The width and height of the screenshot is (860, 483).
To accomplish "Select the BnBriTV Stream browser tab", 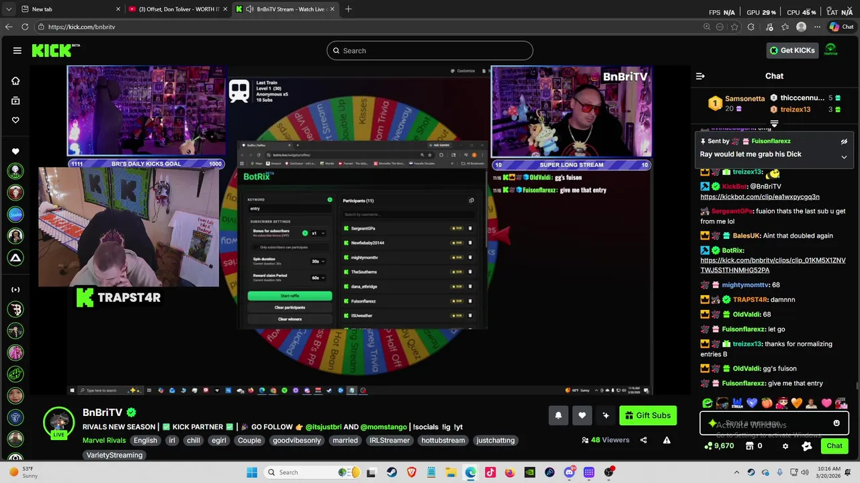I will [286, 9].
